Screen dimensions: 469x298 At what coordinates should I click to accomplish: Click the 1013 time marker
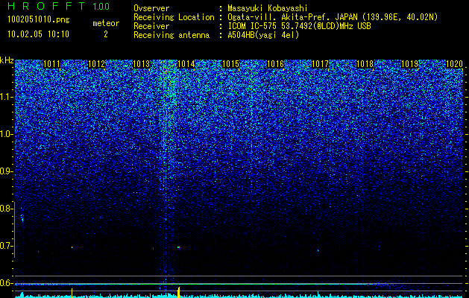point(141,64)
